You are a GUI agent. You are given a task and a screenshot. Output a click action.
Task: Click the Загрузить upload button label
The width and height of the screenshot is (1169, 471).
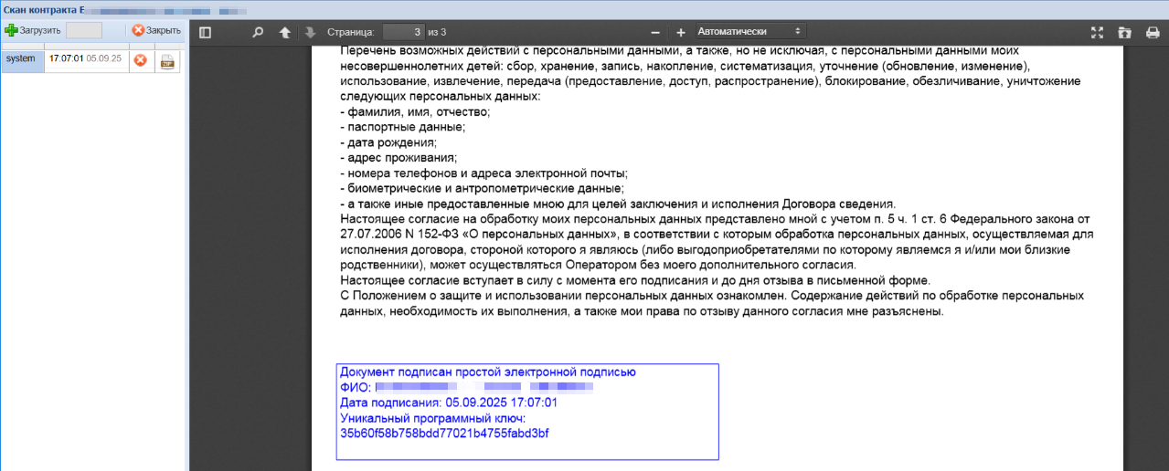point(40,30)
